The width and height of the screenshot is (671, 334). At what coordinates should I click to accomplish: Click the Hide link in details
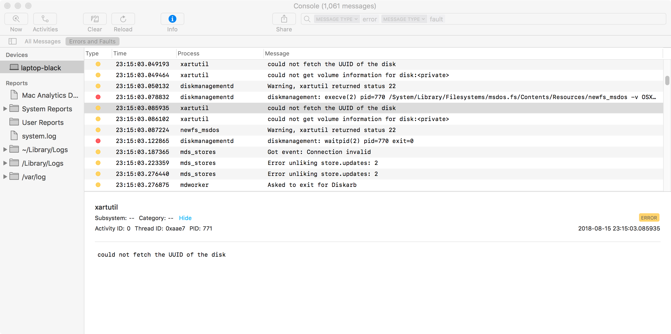coord(185,218)
